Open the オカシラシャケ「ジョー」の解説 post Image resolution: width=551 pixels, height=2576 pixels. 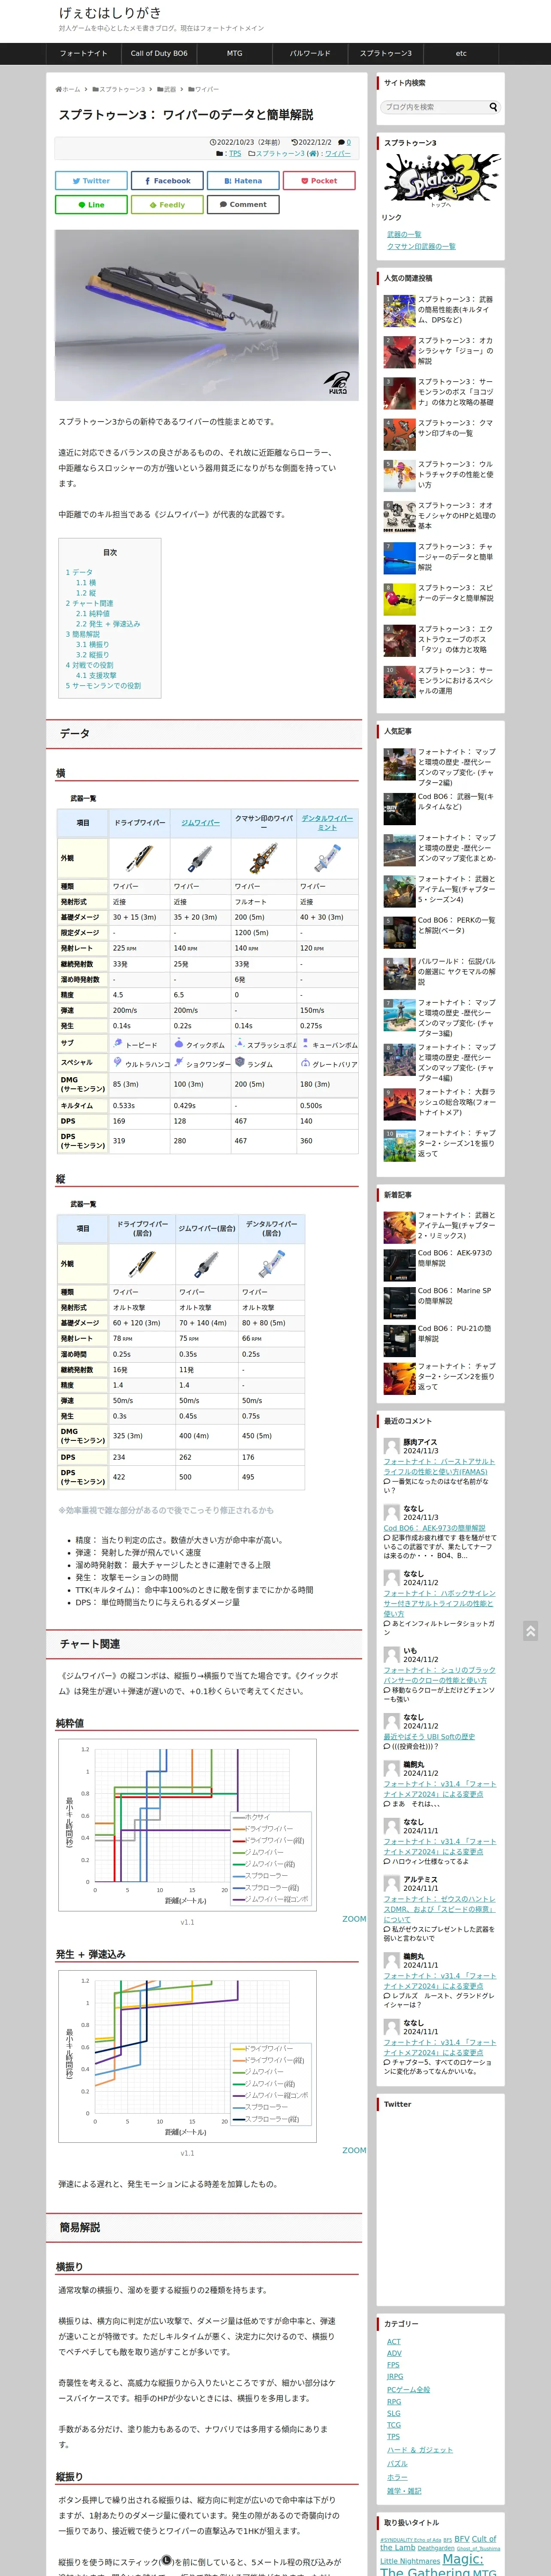(440, 351)
